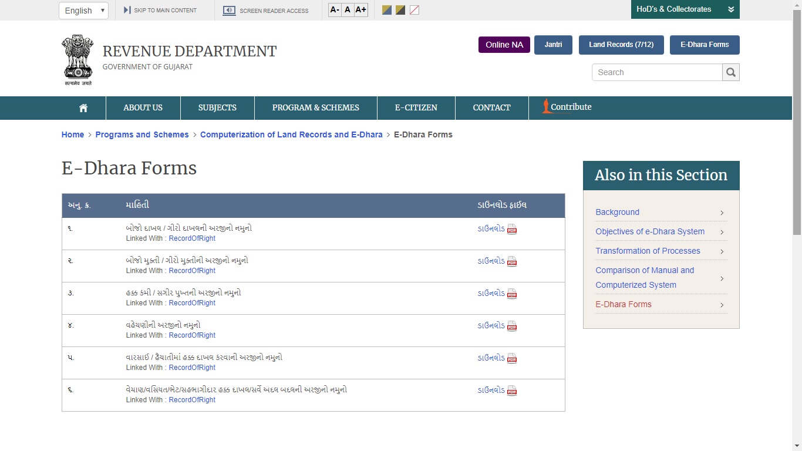Open the PROGRAM & SCHEMES menu
Screen dimensions: 802x451
(x=315, y=108)
